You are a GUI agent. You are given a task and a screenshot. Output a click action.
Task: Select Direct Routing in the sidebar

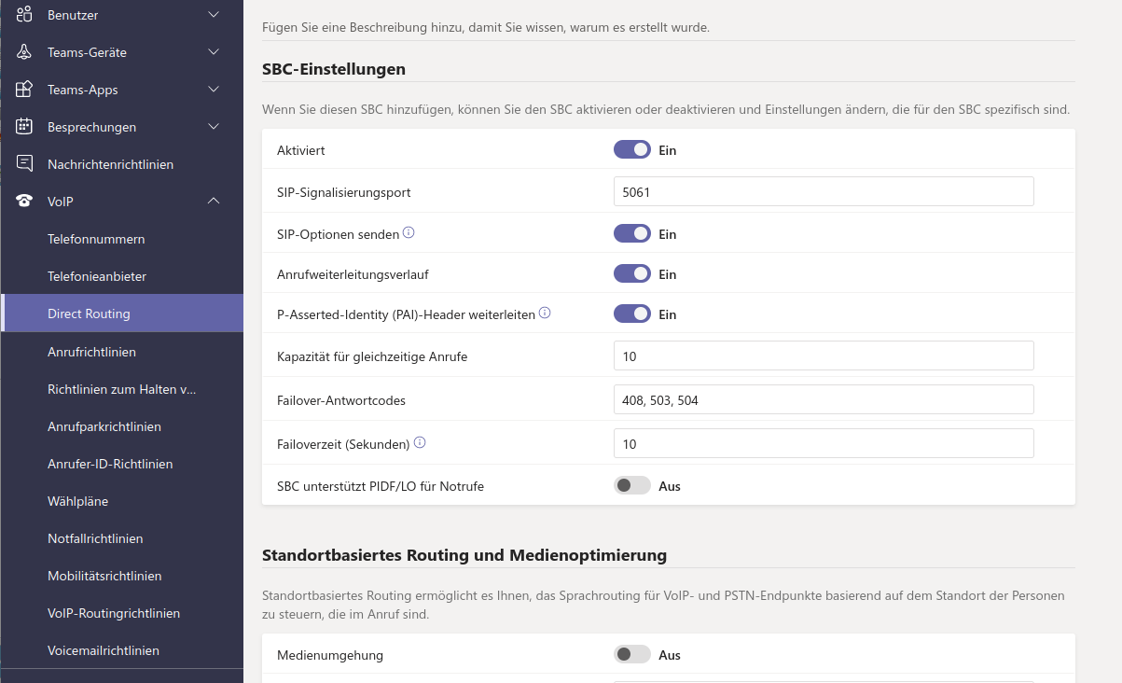(x=89, y=314)
